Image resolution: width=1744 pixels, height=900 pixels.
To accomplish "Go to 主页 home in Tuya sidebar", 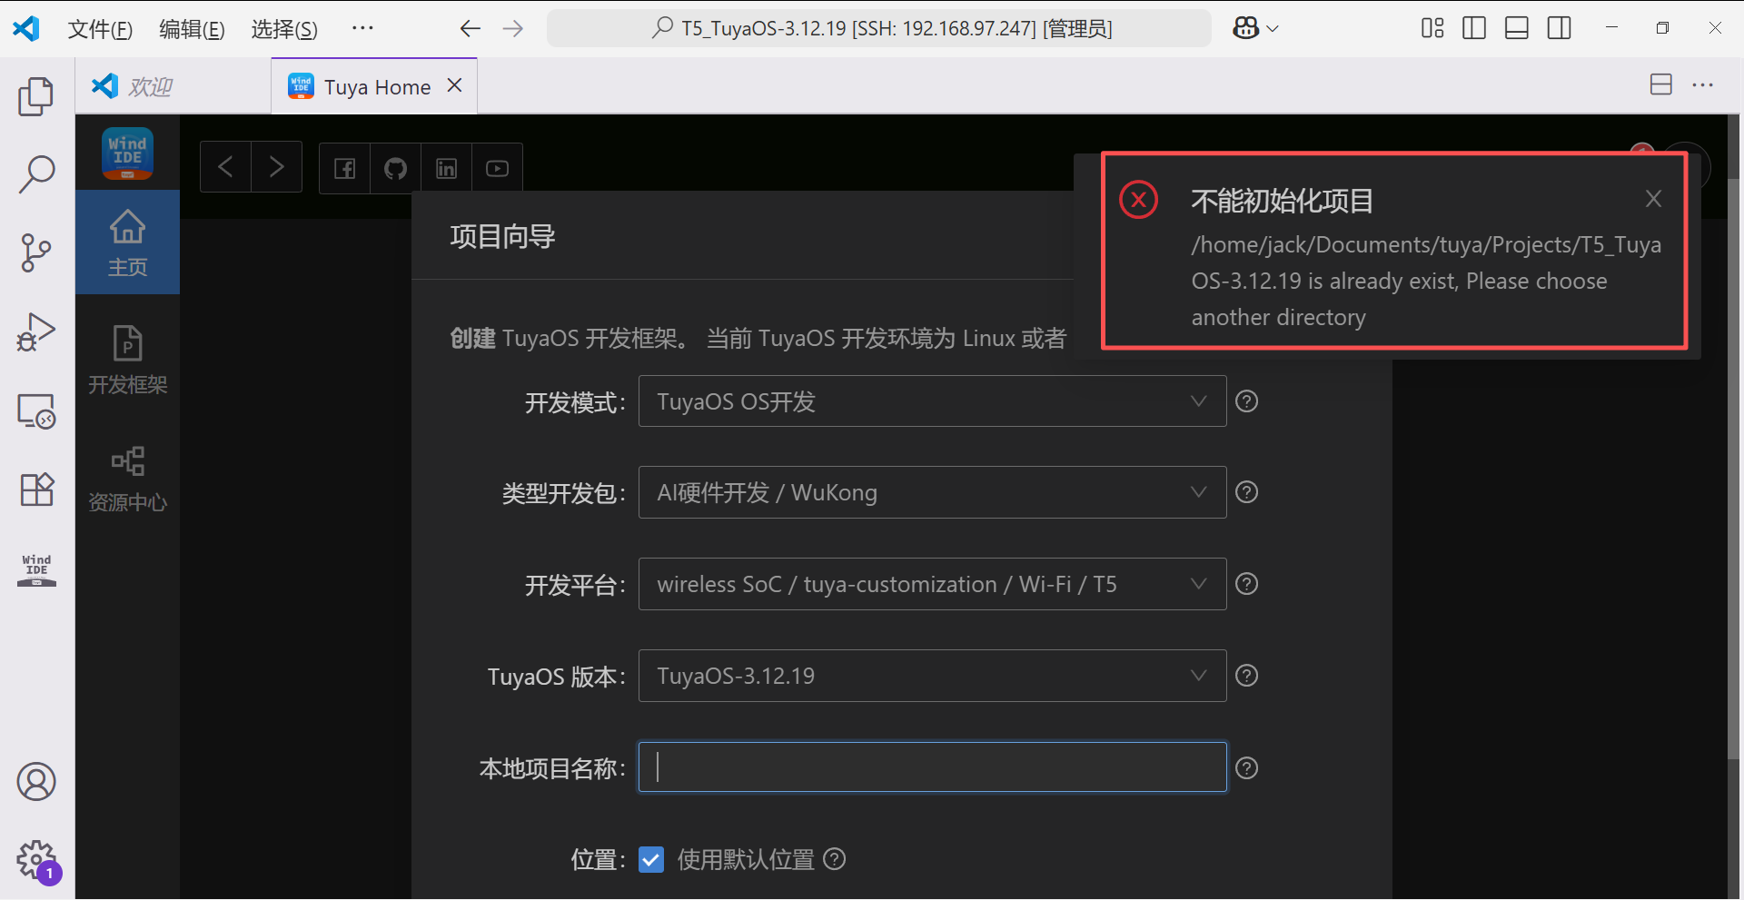I will (127, 242).
